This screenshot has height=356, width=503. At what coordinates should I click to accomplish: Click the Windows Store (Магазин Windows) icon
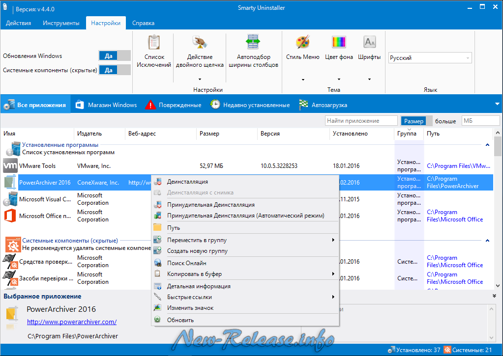(x=80, y=105)
